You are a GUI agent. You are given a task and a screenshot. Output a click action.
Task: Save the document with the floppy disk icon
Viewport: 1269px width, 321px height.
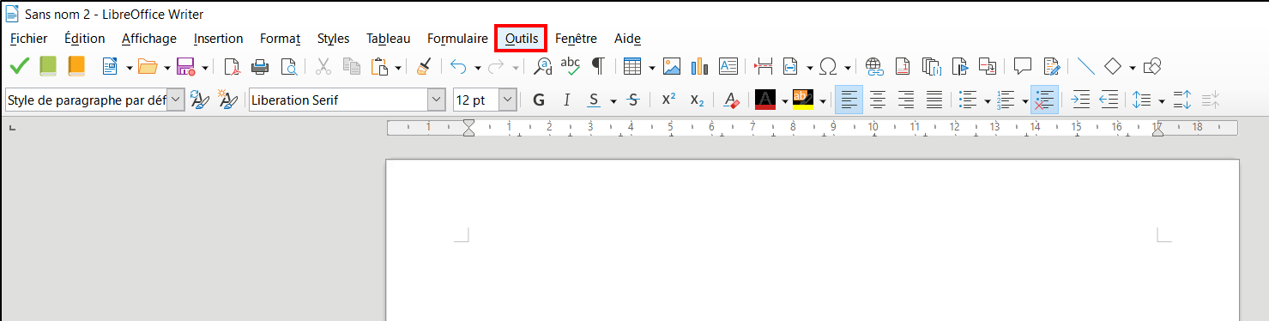pyautogui.click(x=185, y=66)
